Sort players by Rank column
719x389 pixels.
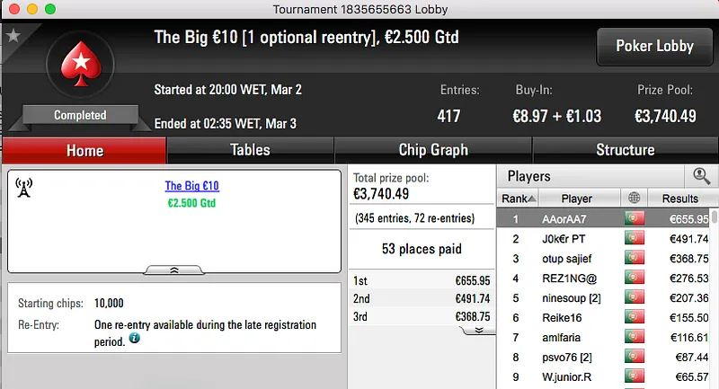pos(519,199)
